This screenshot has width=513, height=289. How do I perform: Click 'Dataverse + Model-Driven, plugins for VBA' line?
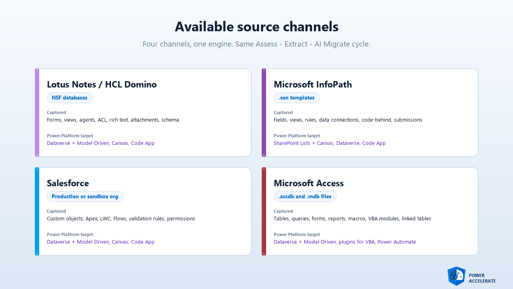(345, 242)
